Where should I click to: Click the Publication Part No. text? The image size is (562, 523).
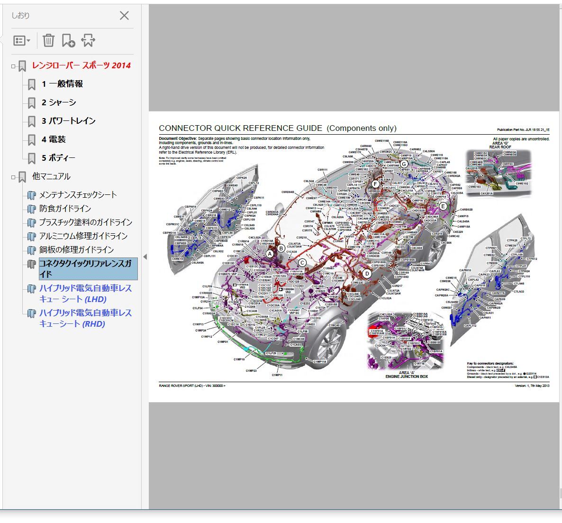pyautogui.click(x=523, y=130)
